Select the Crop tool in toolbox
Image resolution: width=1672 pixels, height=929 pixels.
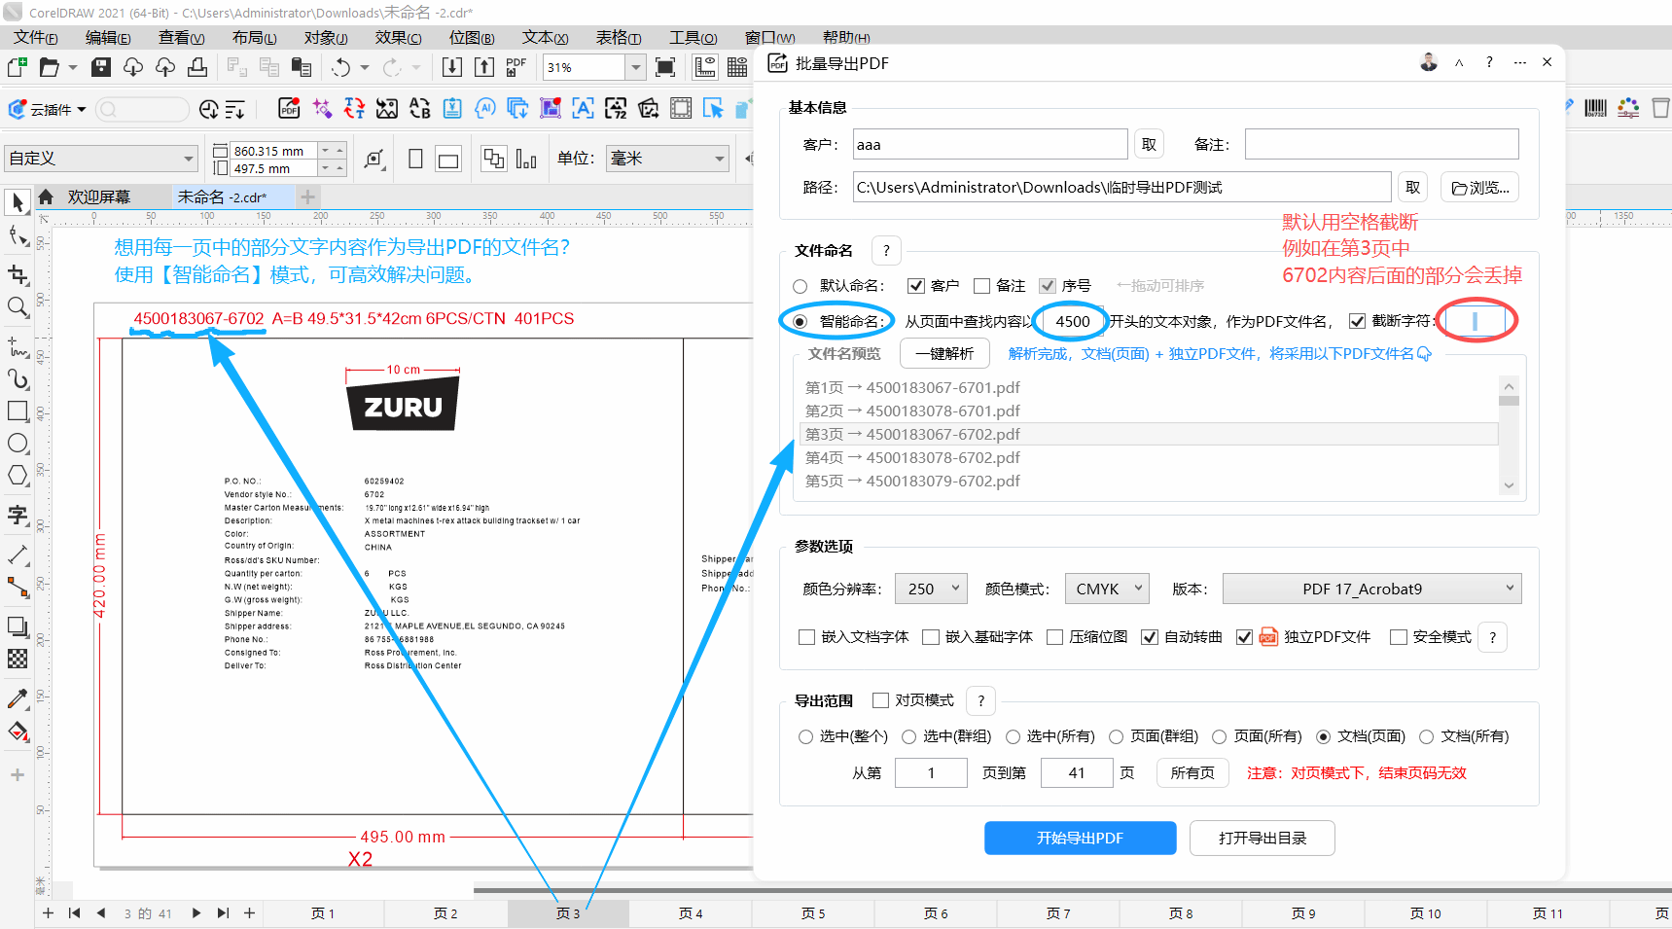point(18,274)
